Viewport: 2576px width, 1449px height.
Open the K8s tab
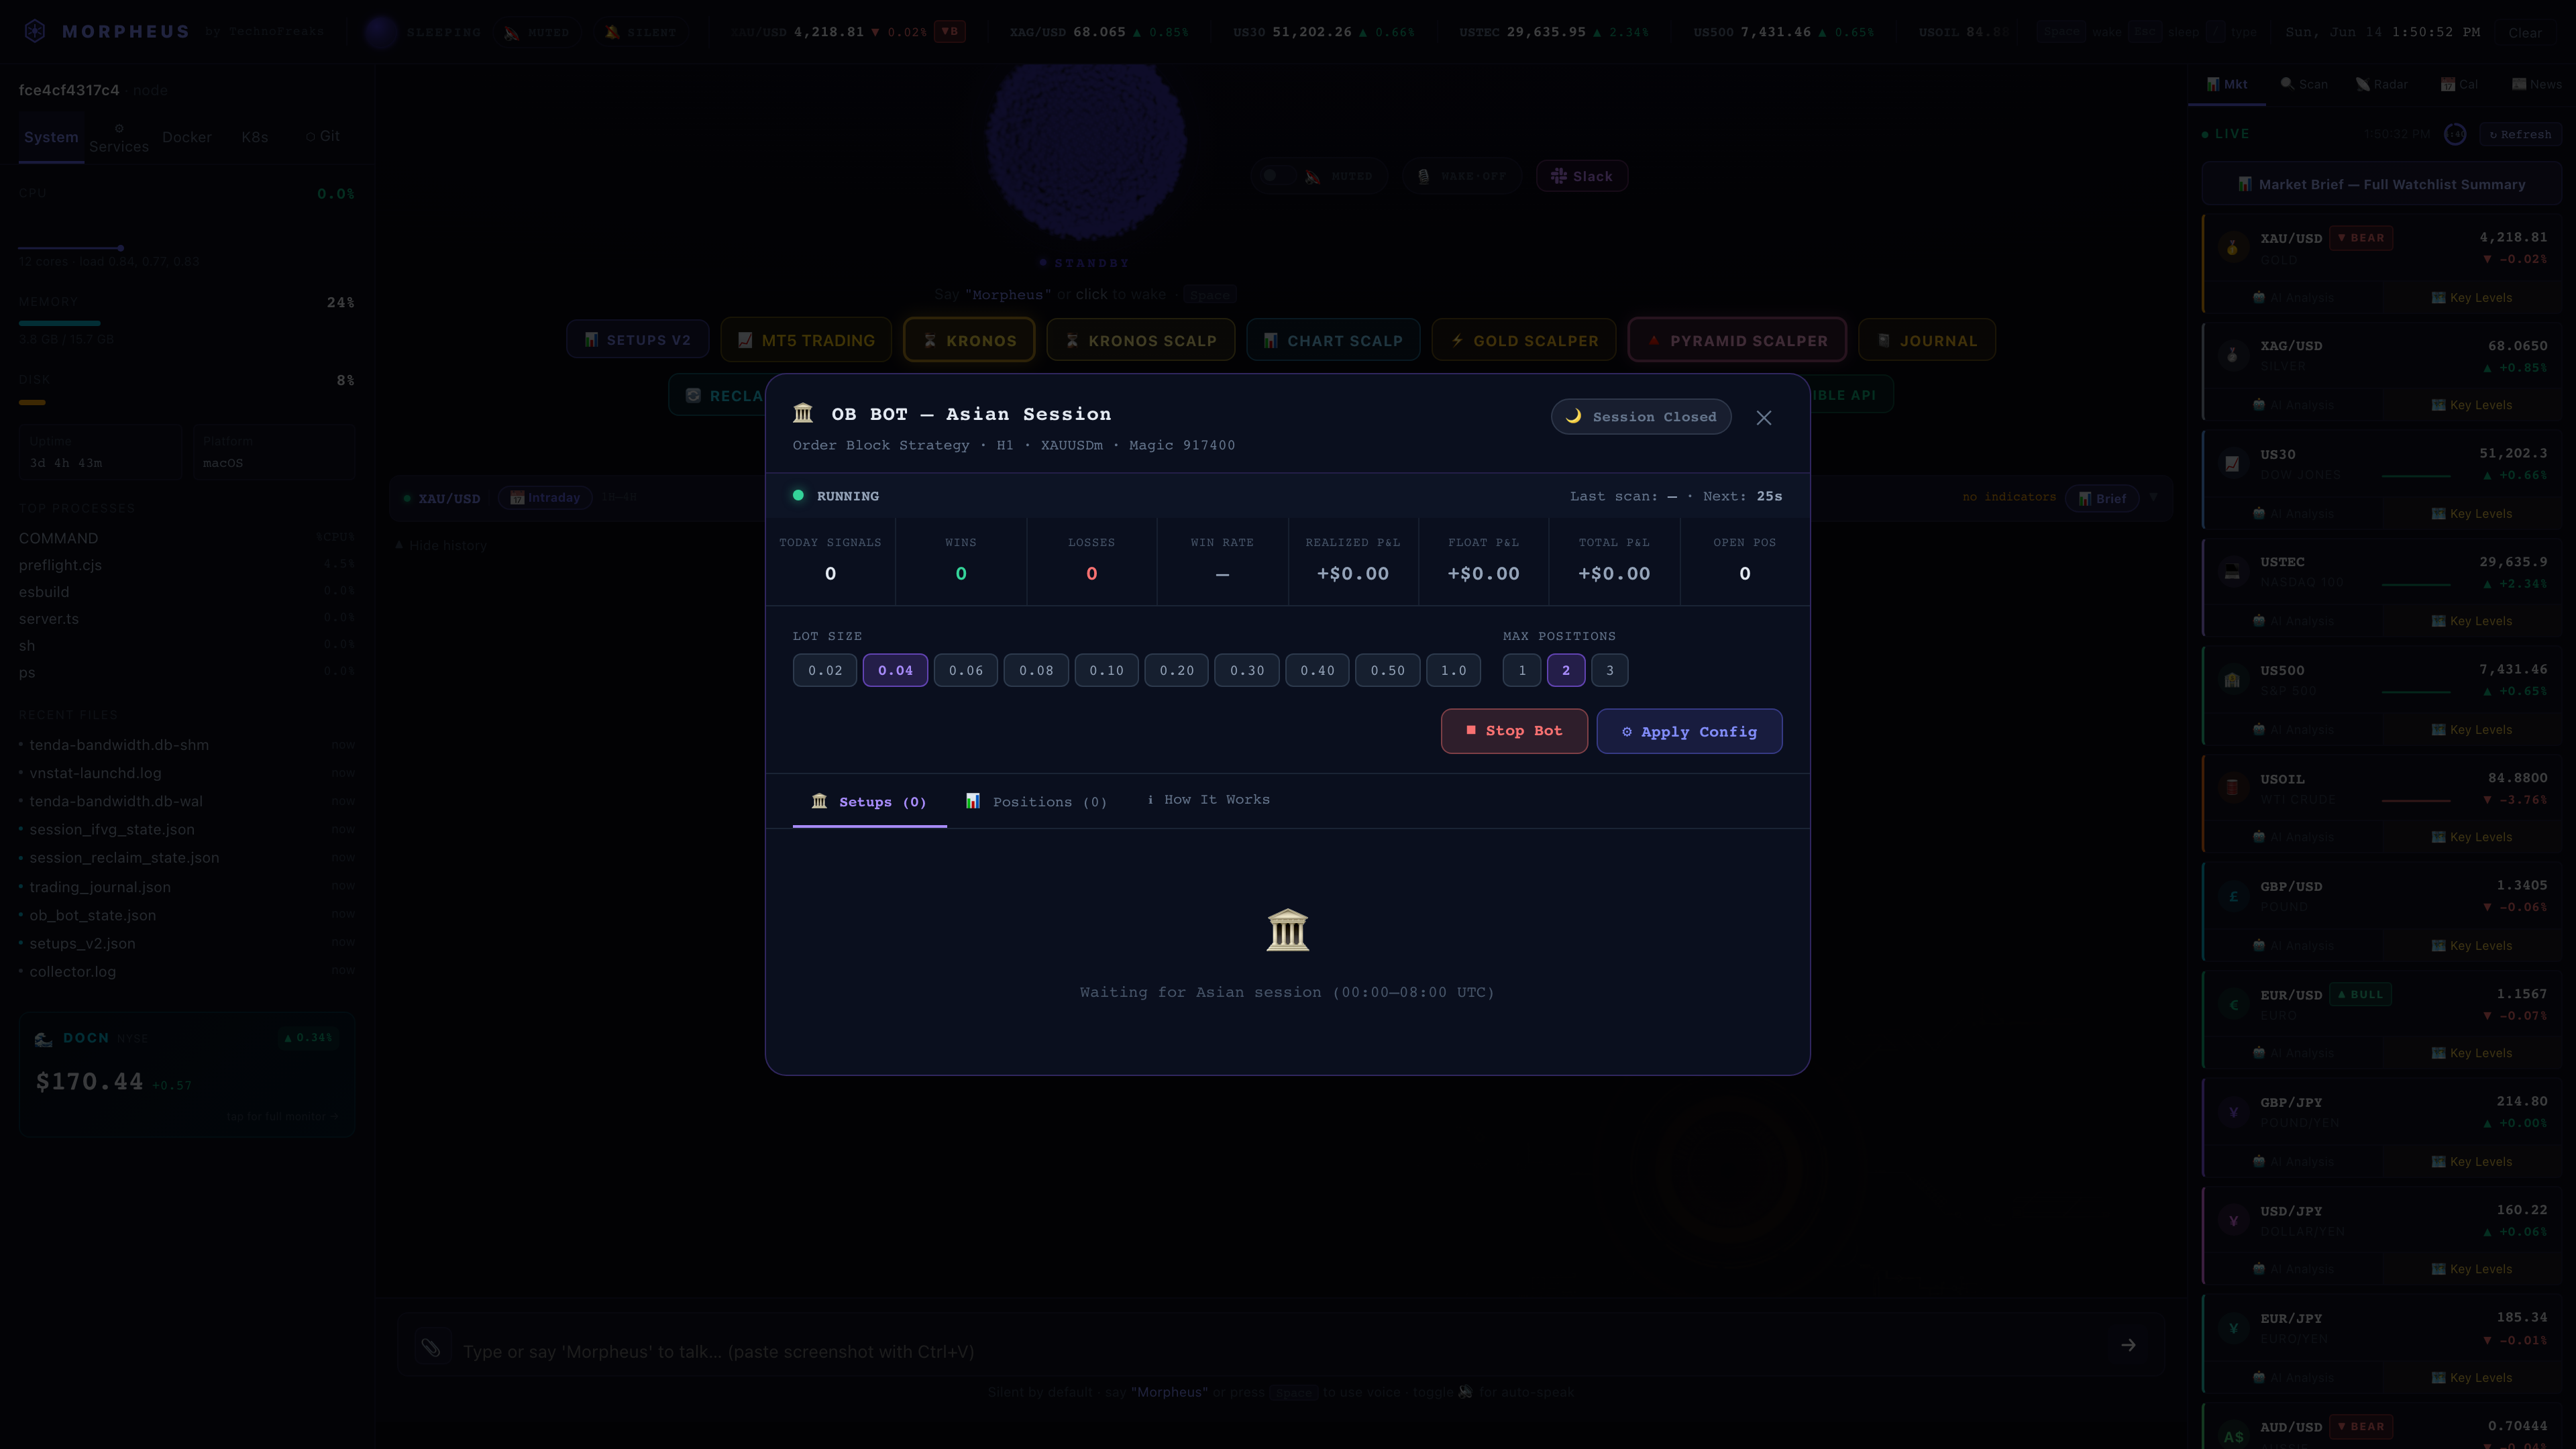click(254, 137)
